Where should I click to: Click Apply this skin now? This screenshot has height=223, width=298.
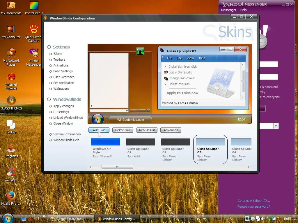182,93
